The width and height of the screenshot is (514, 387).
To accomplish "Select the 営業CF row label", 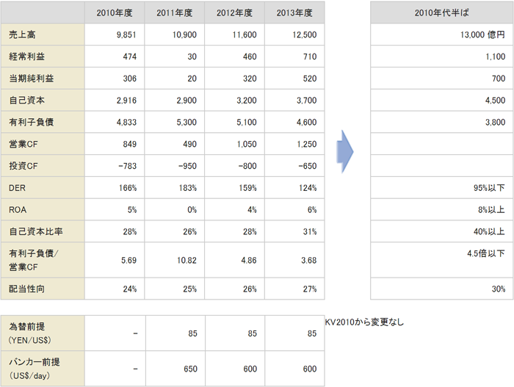I will pos(23,144).
